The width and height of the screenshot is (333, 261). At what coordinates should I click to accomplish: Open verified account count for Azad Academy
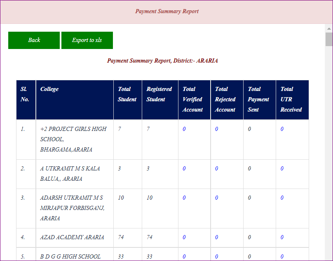tap(184, 238)
